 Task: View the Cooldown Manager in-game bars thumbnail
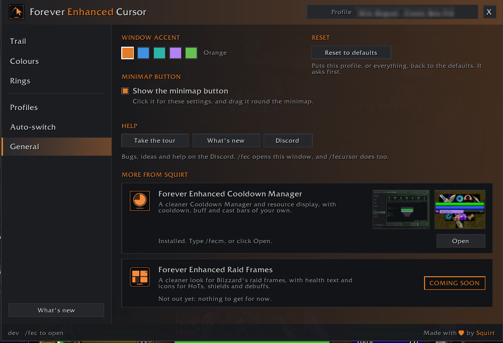[460, 209]
